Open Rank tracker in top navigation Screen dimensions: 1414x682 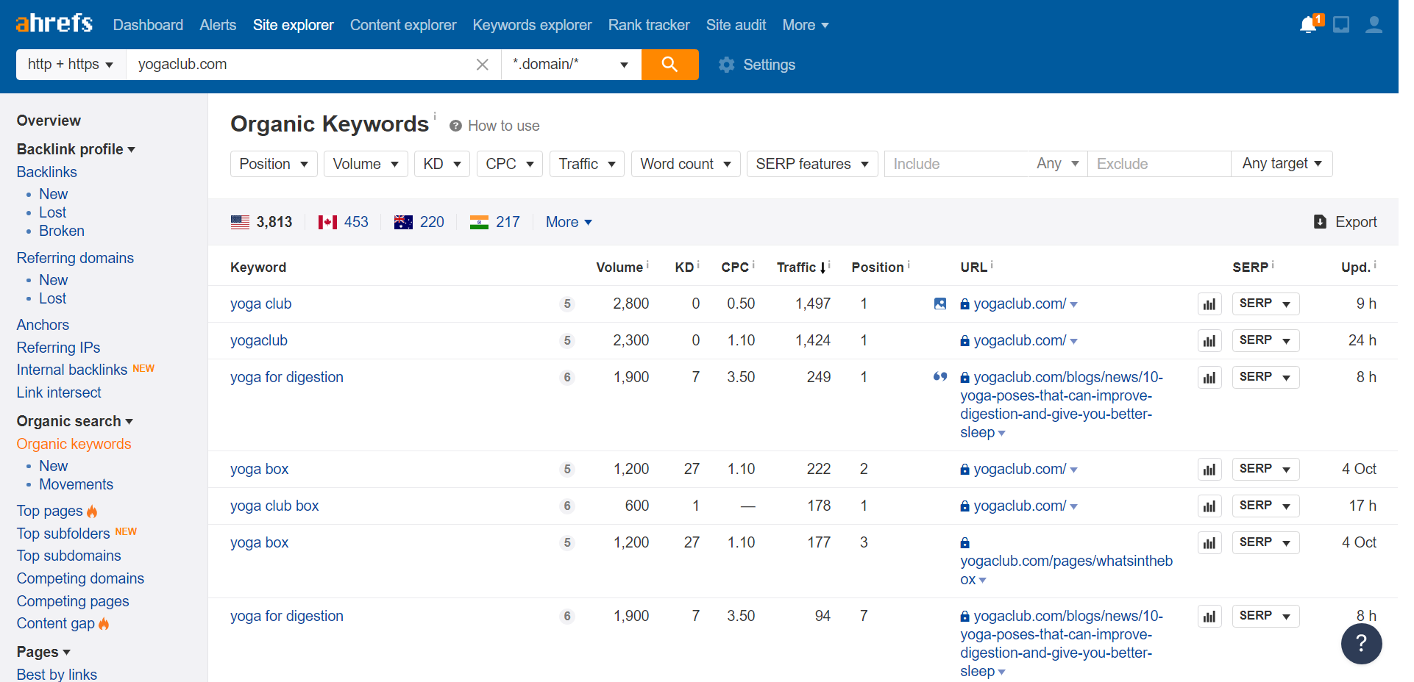click(x=649, y=25)
